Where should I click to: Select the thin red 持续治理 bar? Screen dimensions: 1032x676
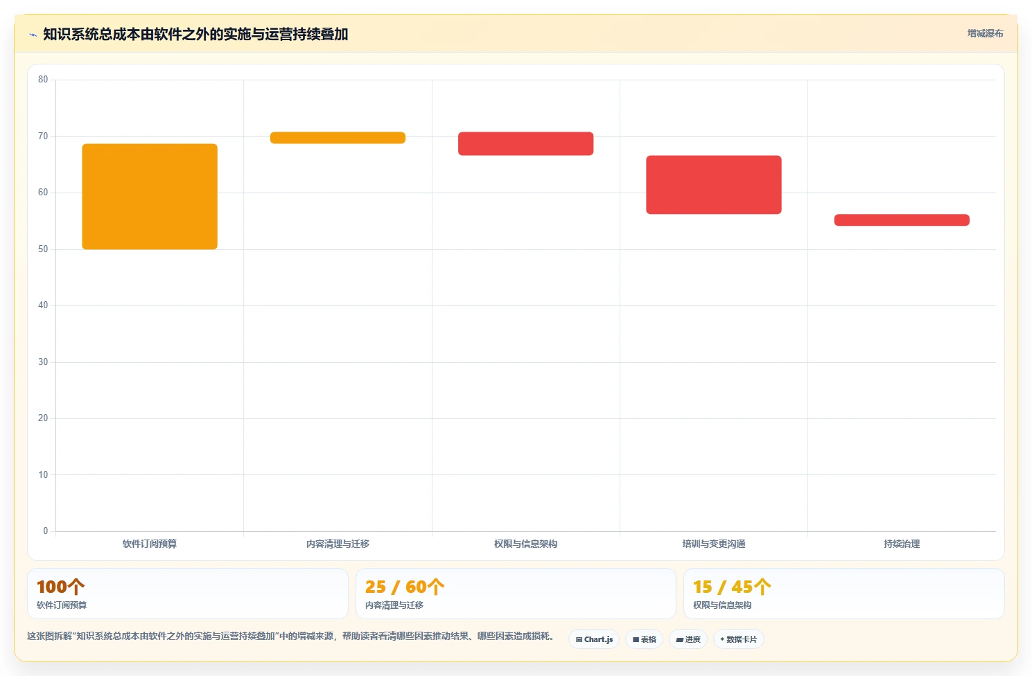902,220
